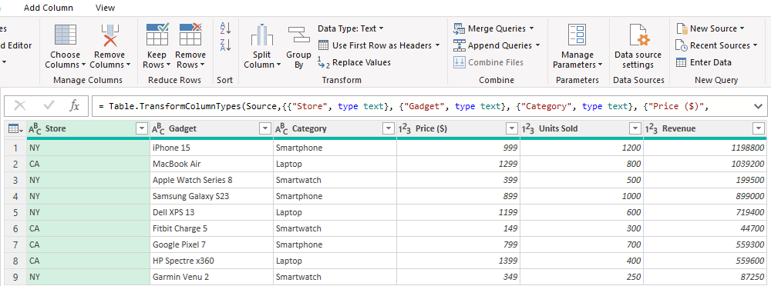Open the Gadget column filter dropdown
This screenshot has height=286, width=771.
265,128
